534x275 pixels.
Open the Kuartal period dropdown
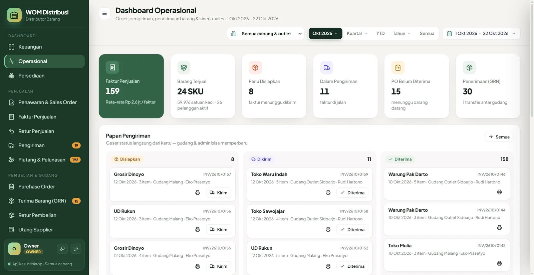click(357, 33)
